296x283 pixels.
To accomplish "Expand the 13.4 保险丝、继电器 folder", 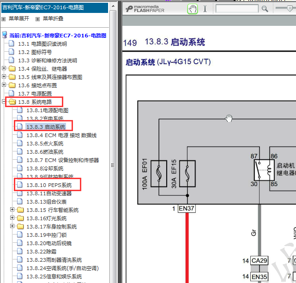I will tap(4, 68).
